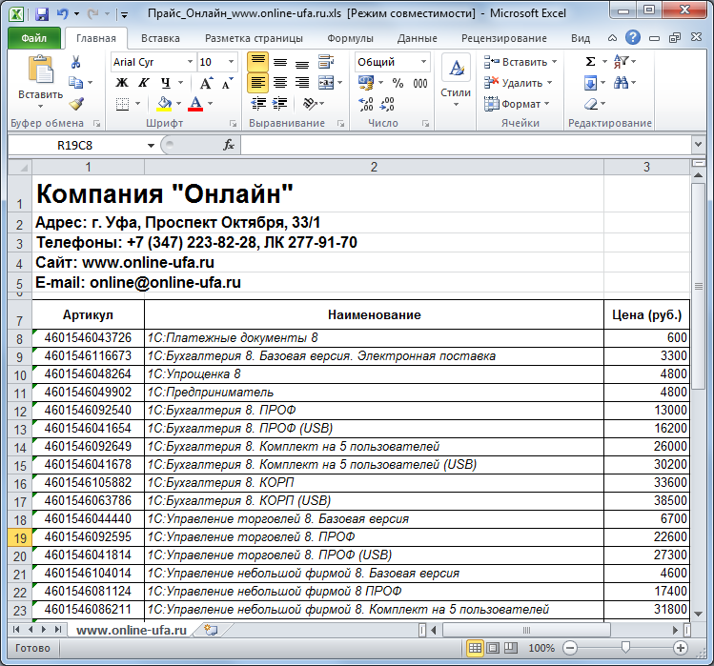Toggle italic formatting (К)
The width and height of the screenshot is (714, 666).
[143, 82]
